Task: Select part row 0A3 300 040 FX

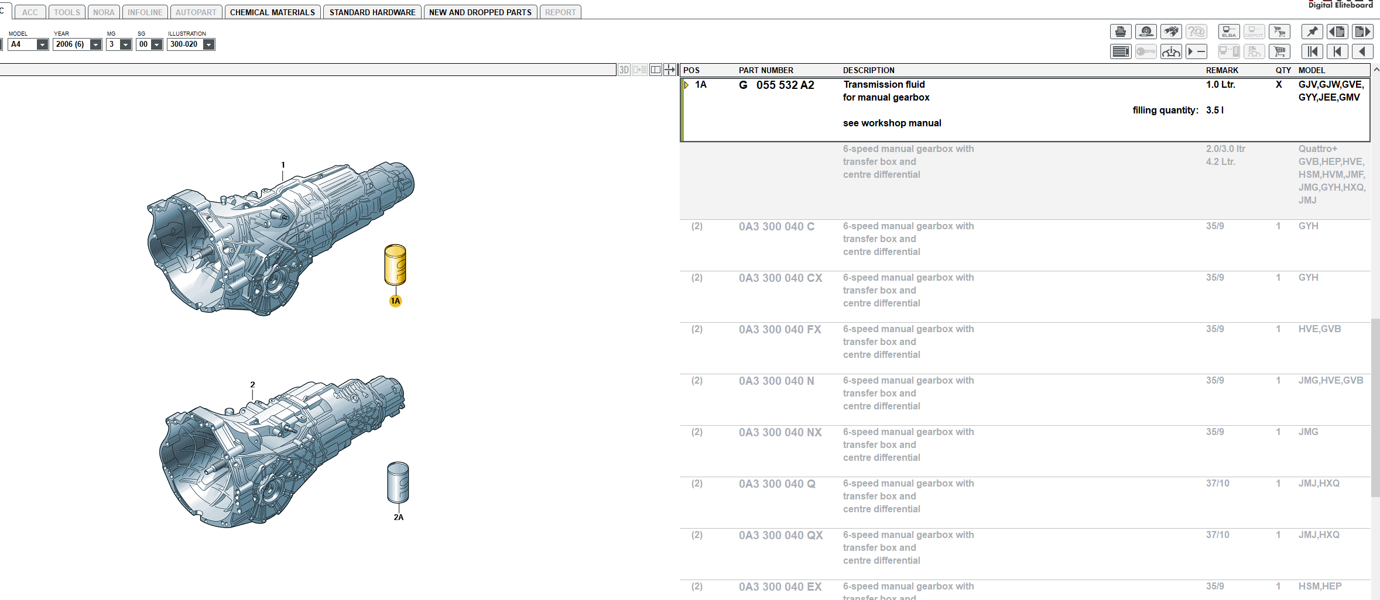Action: pyautogui.click(x=1025, y=348)
